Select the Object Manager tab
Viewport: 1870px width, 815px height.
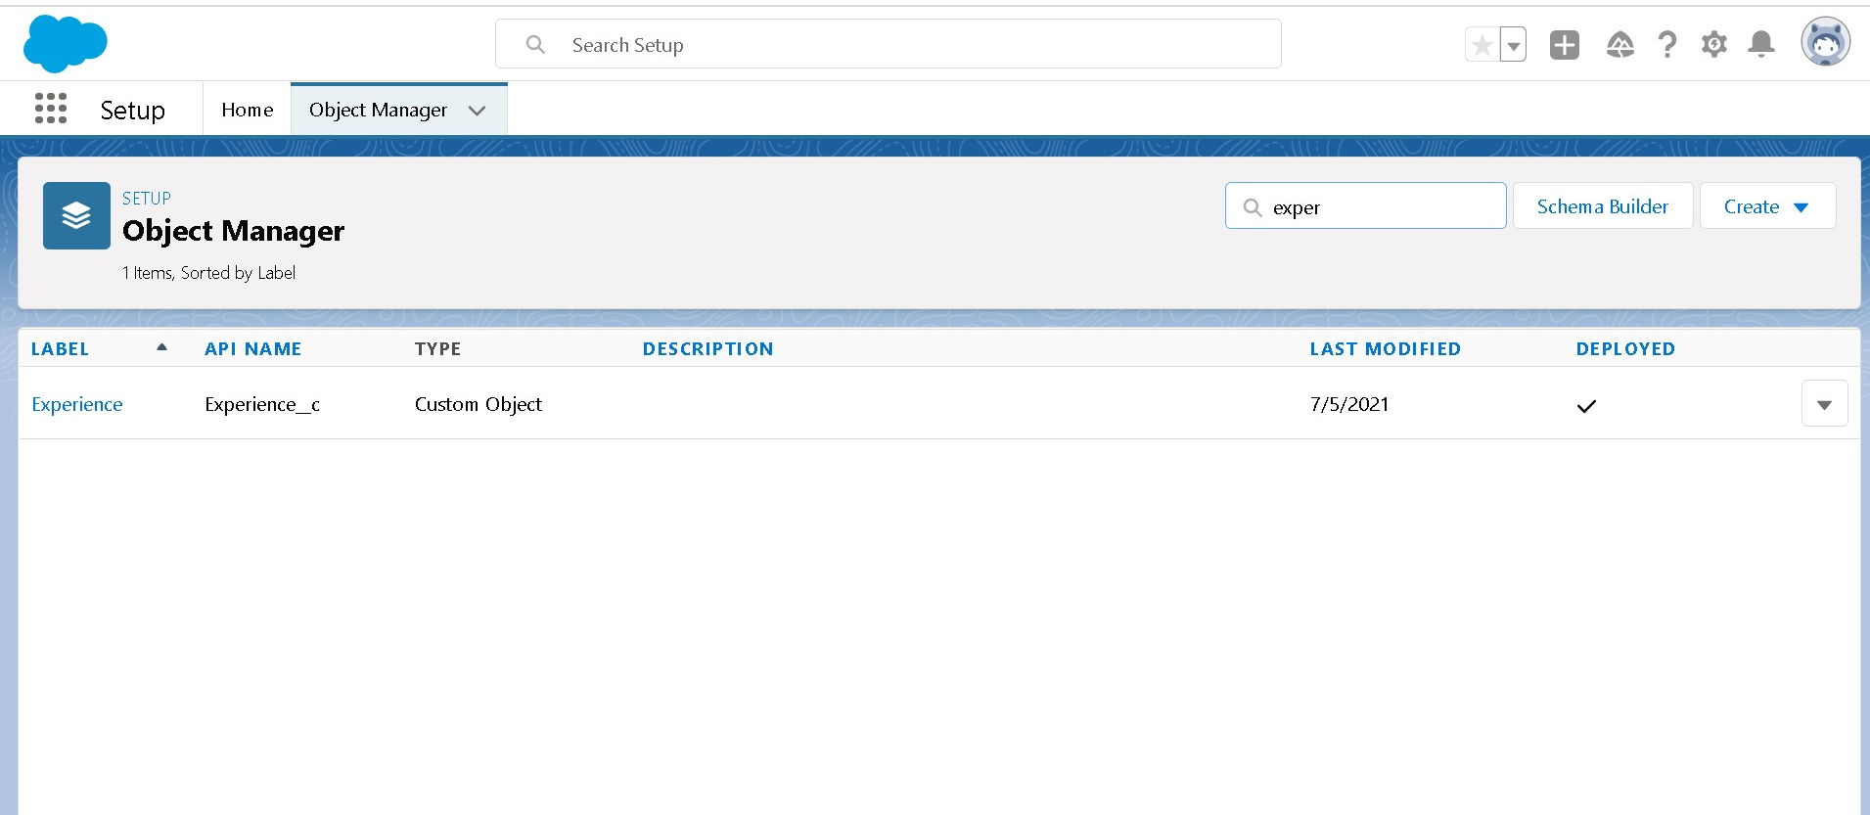click(x=378, y=110)
